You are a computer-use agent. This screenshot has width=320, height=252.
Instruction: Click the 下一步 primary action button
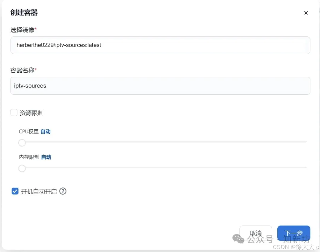294,233
